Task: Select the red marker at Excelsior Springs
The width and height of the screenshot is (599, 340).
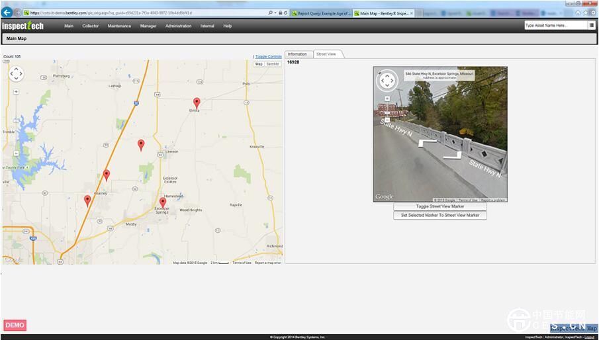Action: 163,202
